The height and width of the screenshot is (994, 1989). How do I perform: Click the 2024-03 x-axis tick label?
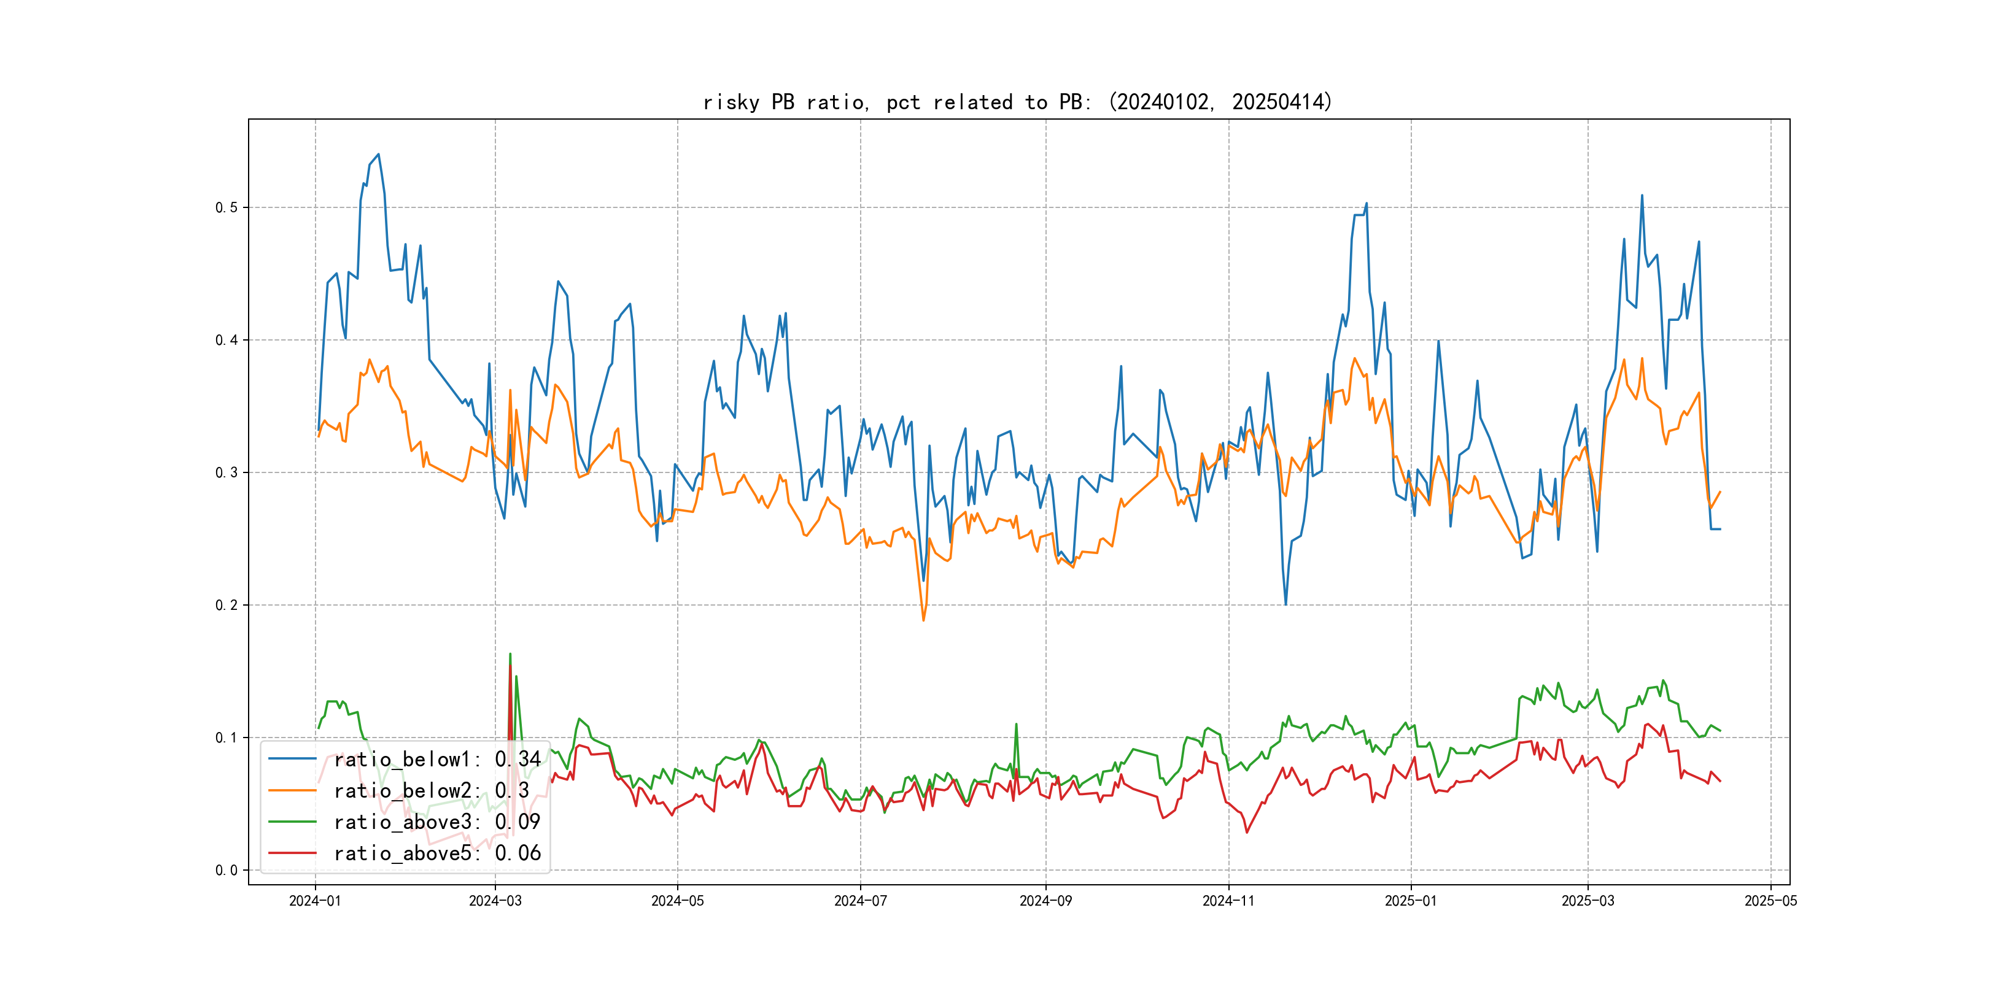tap(495, 901)
